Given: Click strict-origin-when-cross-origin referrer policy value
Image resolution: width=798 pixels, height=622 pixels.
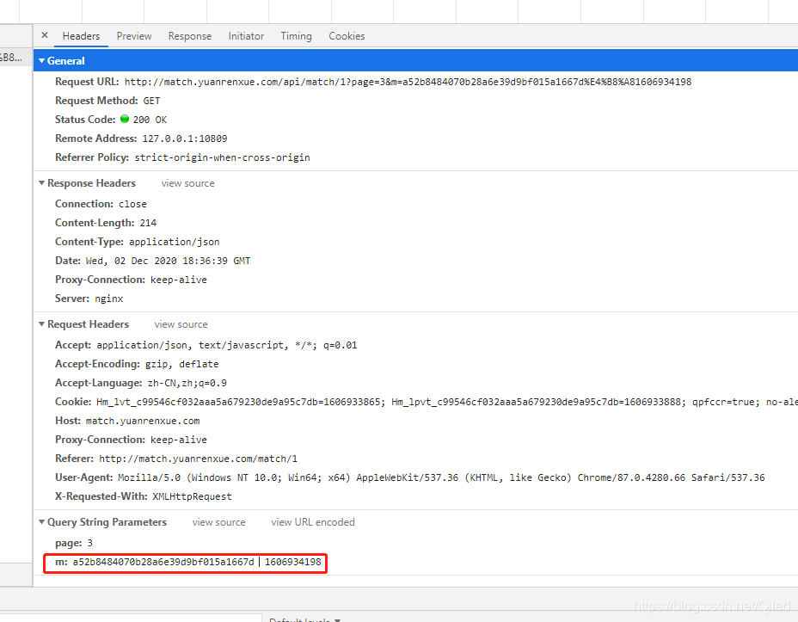Looking at the screenshot, I should pyautogui.click(x=222, y=157).
